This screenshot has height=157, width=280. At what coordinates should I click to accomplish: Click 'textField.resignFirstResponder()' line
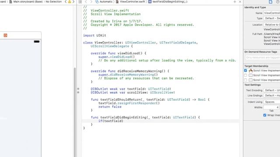coord(129,103)
